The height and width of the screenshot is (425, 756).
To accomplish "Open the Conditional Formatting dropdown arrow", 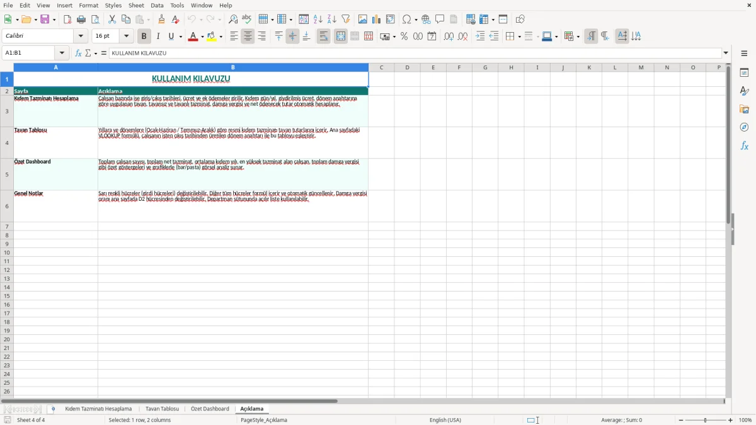I will pos(578,37).
